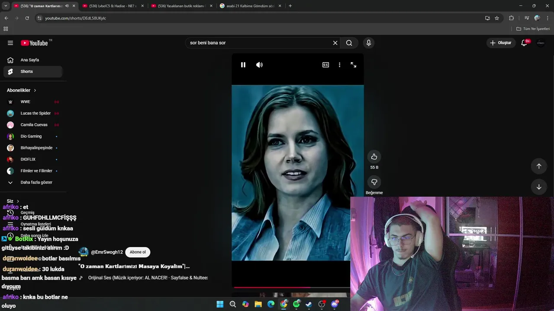Like the Short with thumbs up
The height and width of the screenshot is (311, 554).
[374, 157]
